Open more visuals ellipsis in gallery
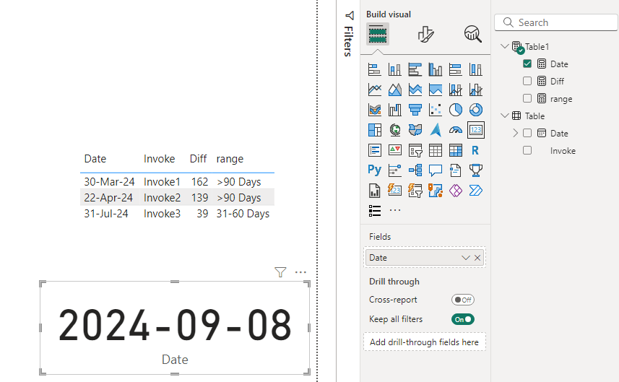The height and width of the screenshot is (382, 619). (395, 210)
